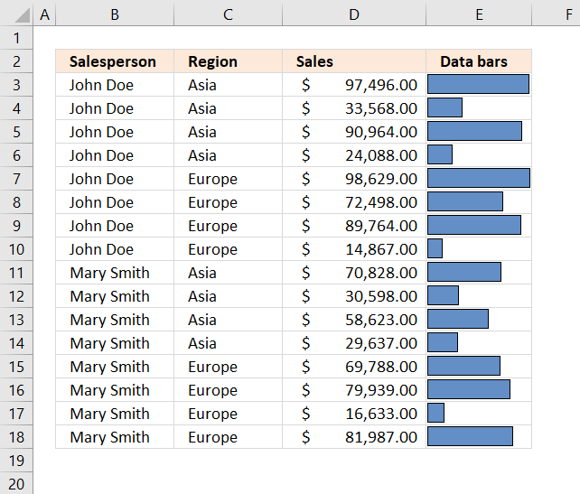Click the select-all corner triangle

[21, 14]
